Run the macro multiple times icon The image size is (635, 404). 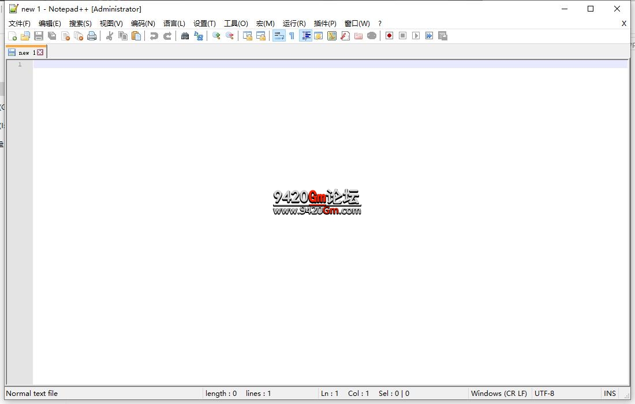(429, 36)
